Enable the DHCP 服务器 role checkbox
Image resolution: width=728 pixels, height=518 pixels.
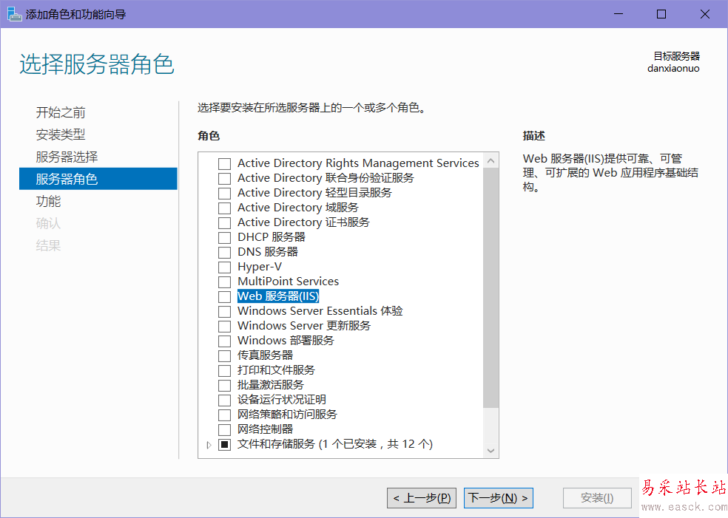[225, 238]
